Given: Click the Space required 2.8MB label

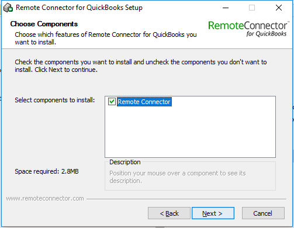Looking at the screenshot, I should click(47, 171).
